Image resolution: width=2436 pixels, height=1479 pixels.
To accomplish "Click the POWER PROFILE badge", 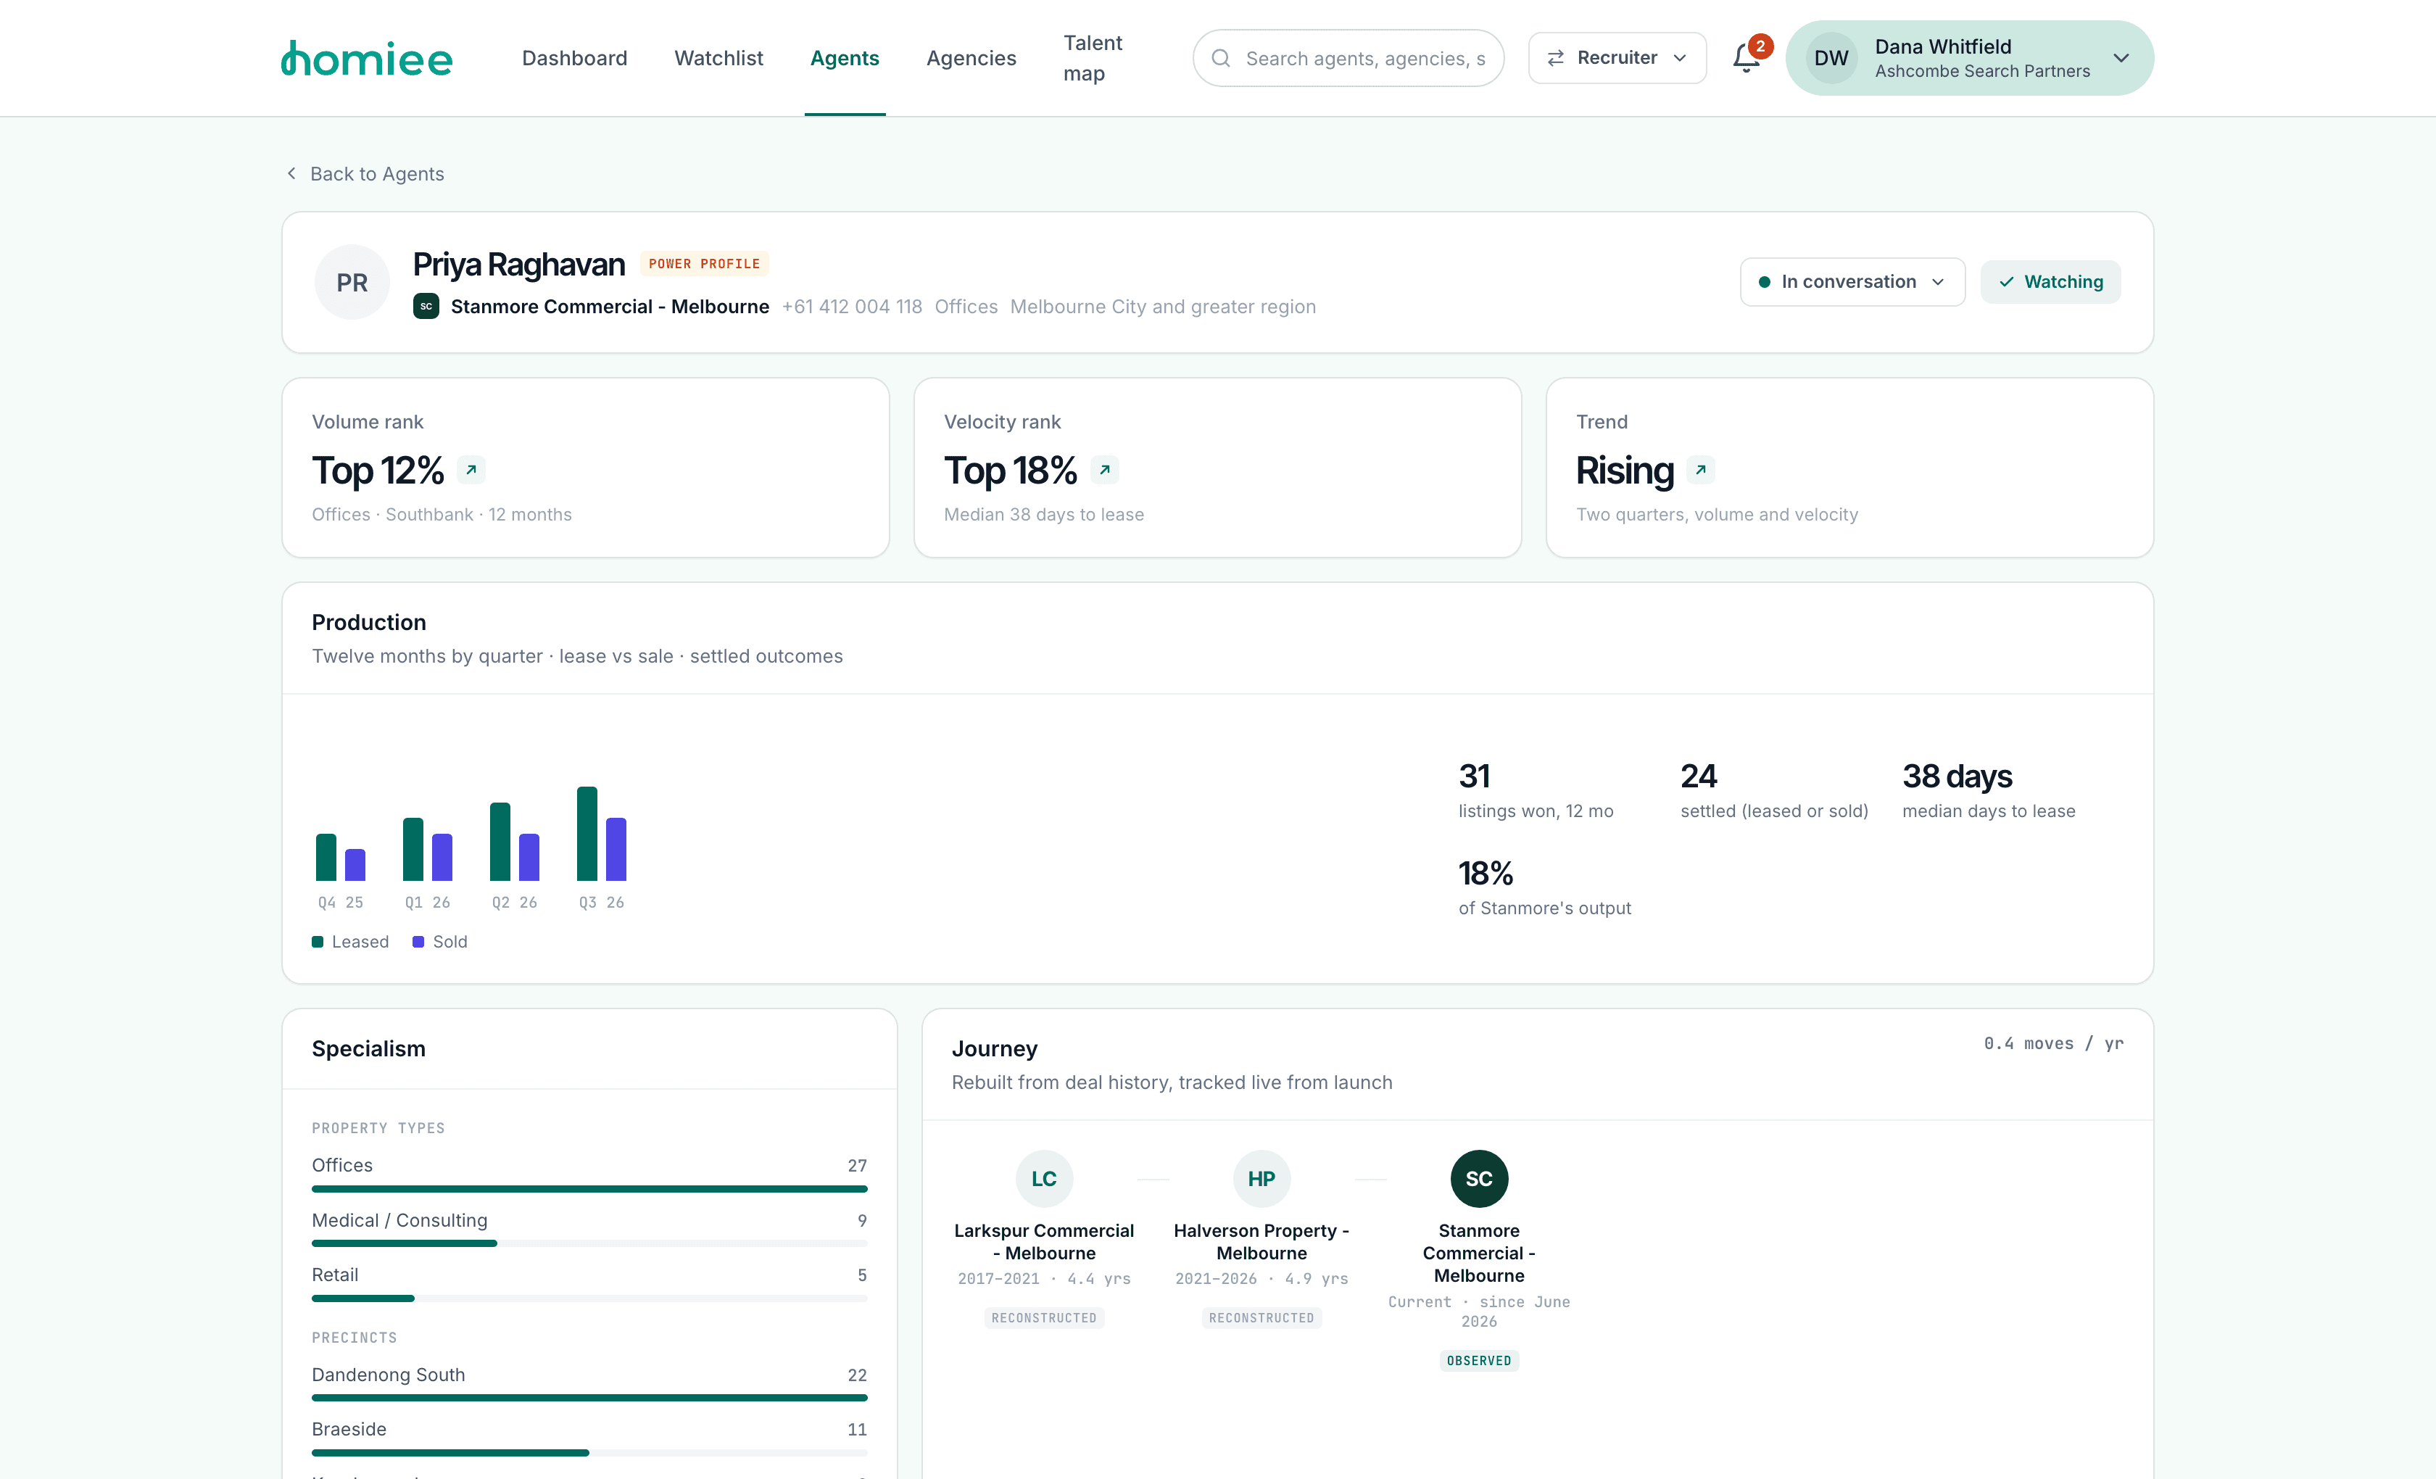I will point(704,264).
